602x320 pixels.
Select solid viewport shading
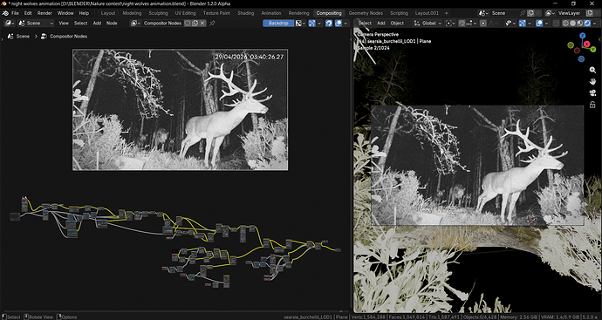572,23
